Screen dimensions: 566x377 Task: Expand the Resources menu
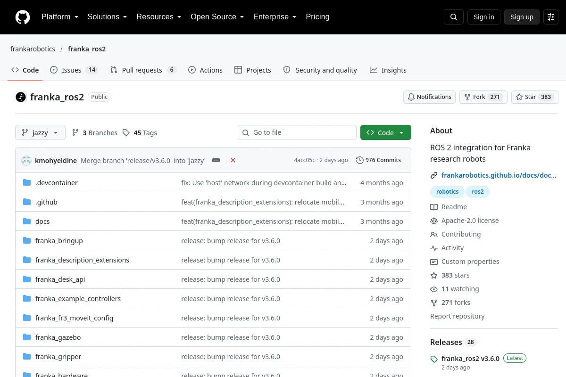[x=159, y=17]
